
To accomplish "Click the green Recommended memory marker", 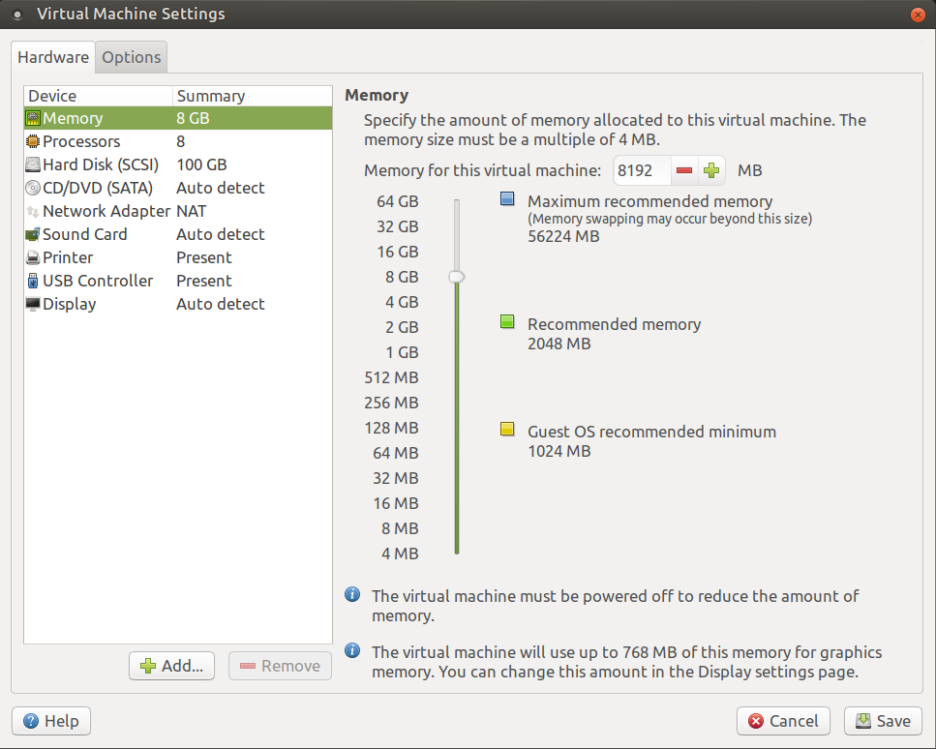I will pyautogui.click(x=507, y=321).
